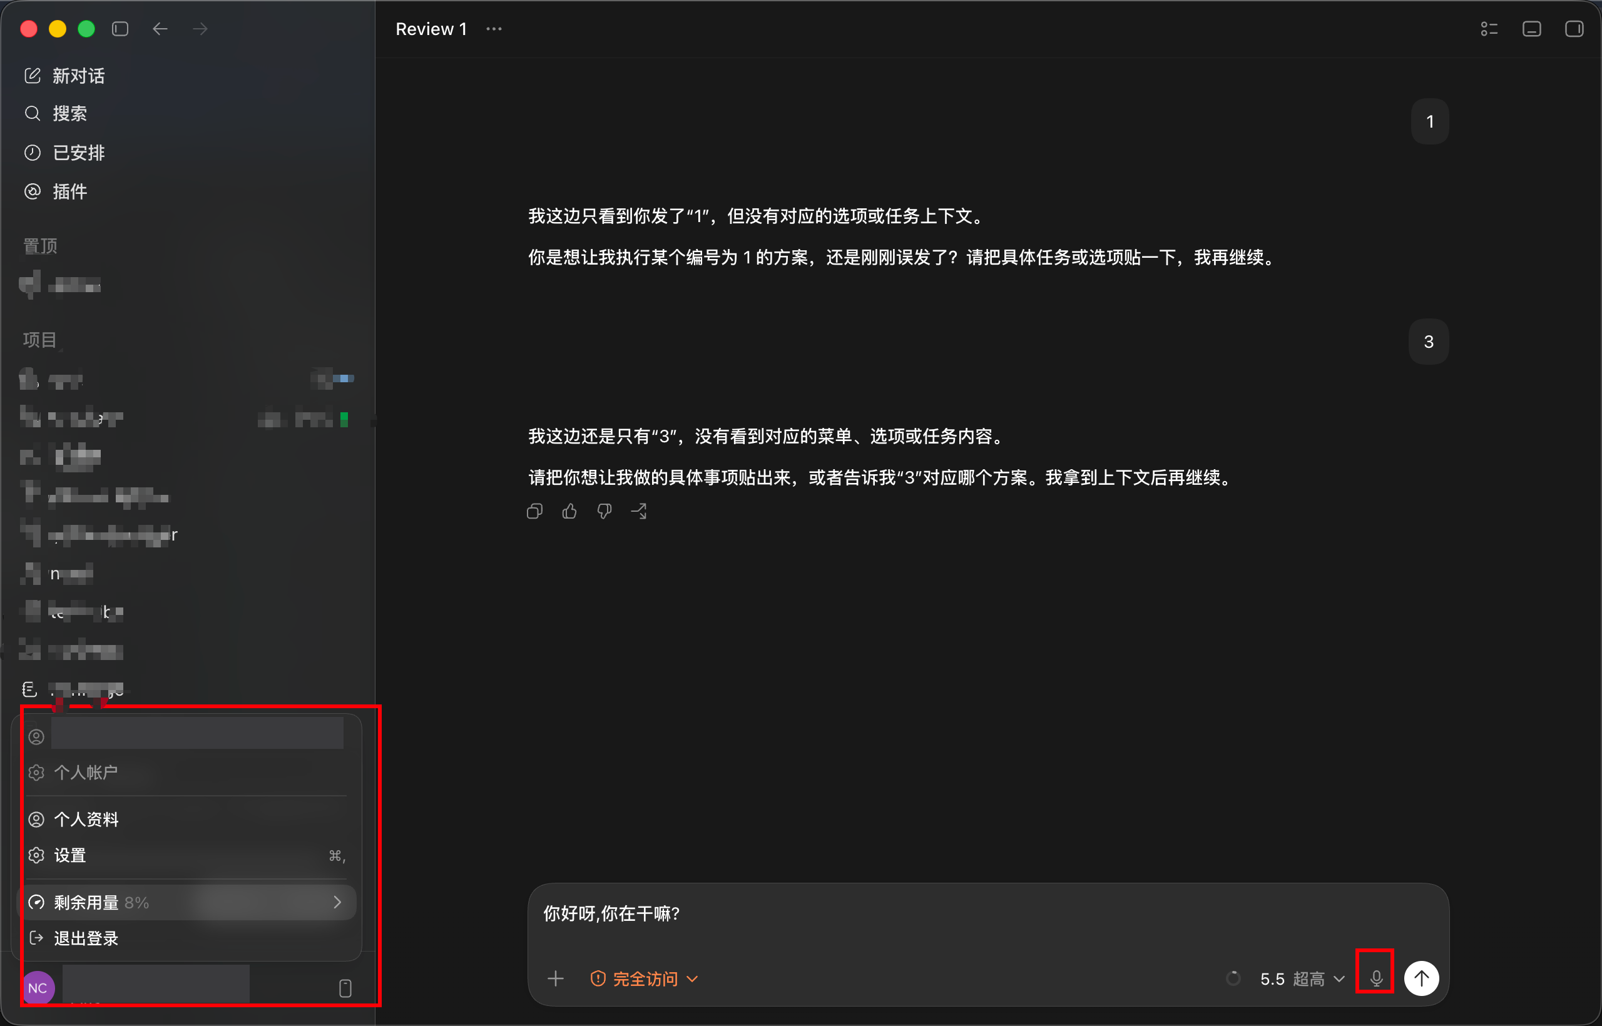Image resolution: width=1602 pixels, height=1026 pixels.
Task: Click the 置顶 section header
Action: coord(41,246)
